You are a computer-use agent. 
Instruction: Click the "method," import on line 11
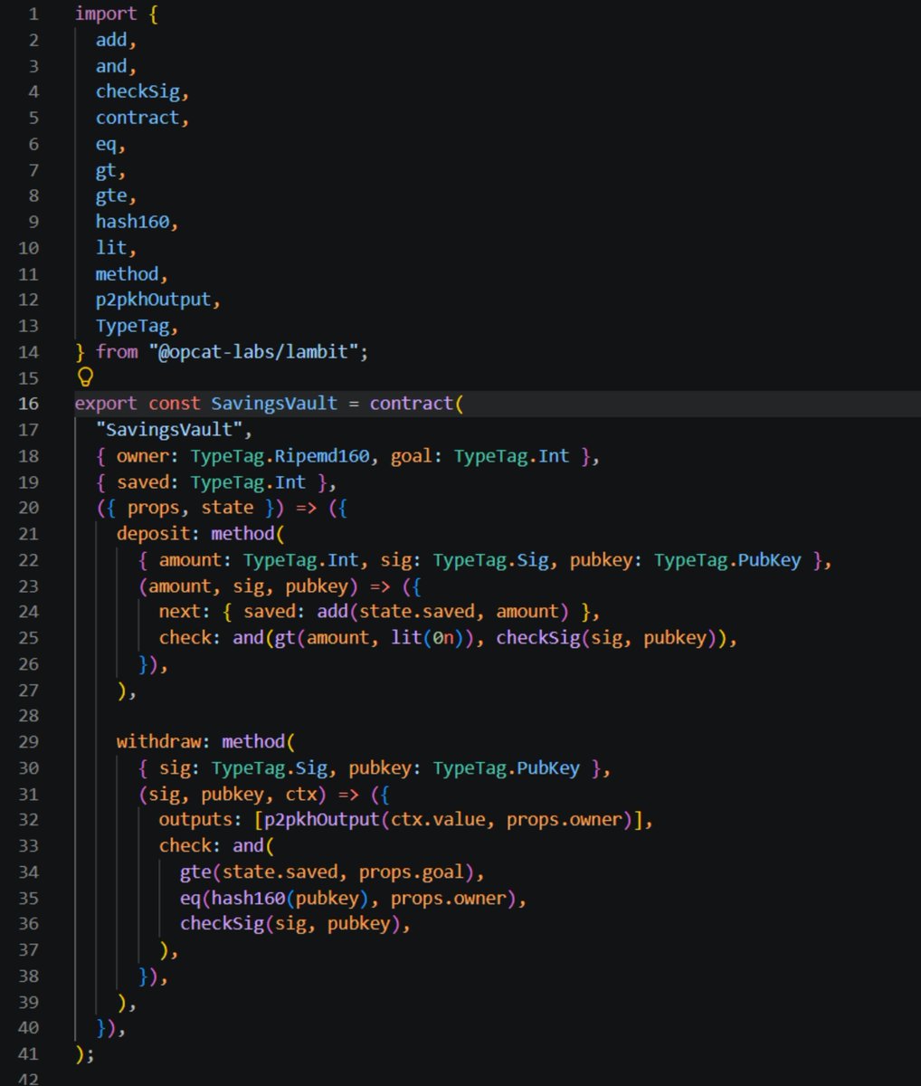click(x=132, y=273)
